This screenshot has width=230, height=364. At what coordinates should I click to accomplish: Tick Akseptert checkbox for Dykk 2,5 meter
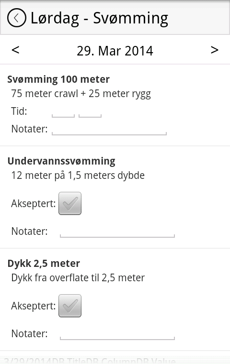(x=70, y=306)
